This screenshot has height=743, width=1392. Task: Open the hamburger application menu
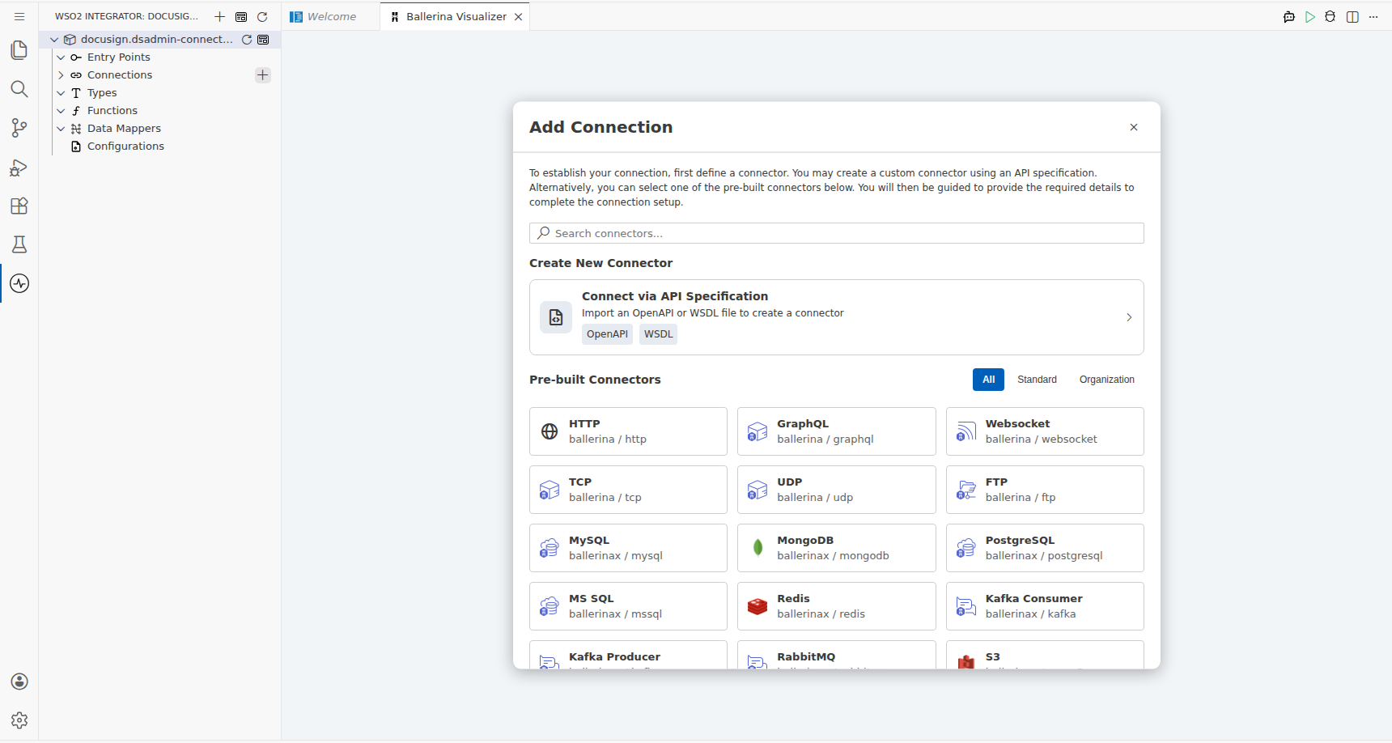tap(19, 16)
